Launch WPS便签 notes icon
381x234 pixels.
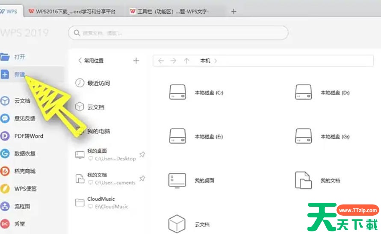[5, 188]
